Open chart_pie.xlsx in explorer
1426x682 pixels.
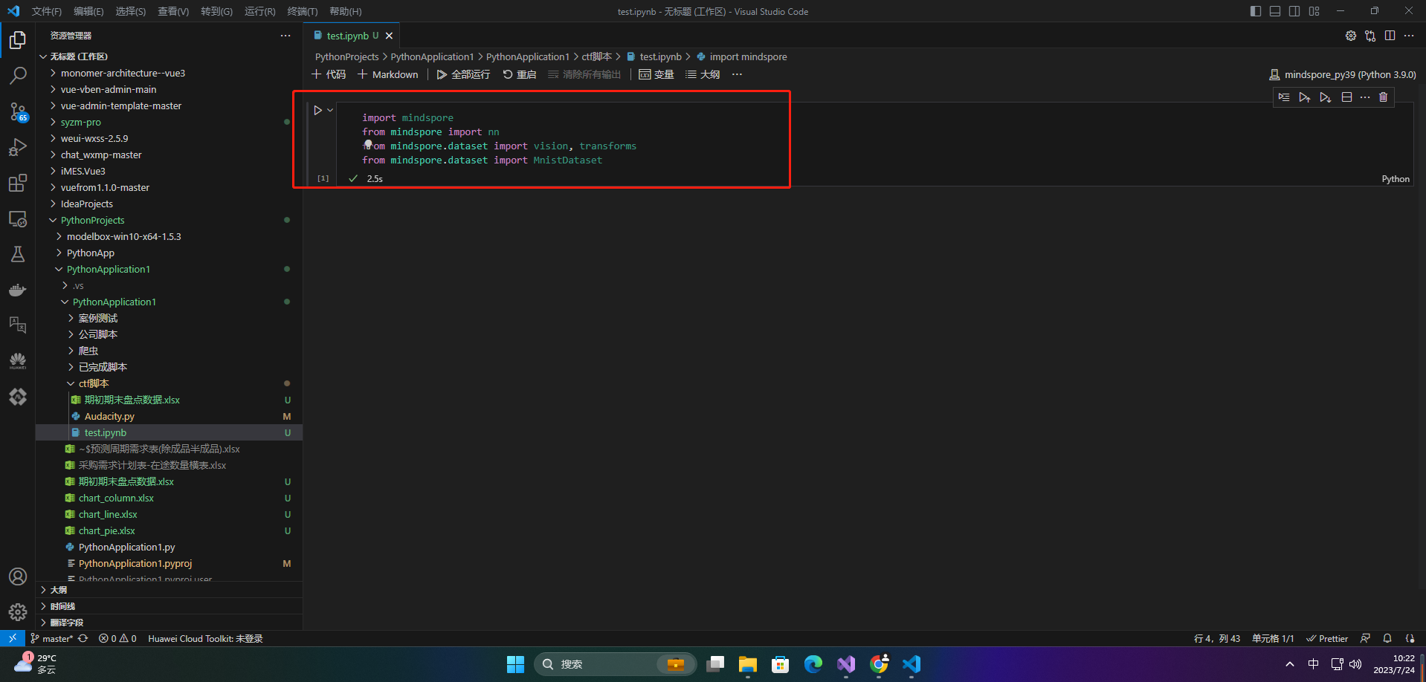tap(169, 530)
